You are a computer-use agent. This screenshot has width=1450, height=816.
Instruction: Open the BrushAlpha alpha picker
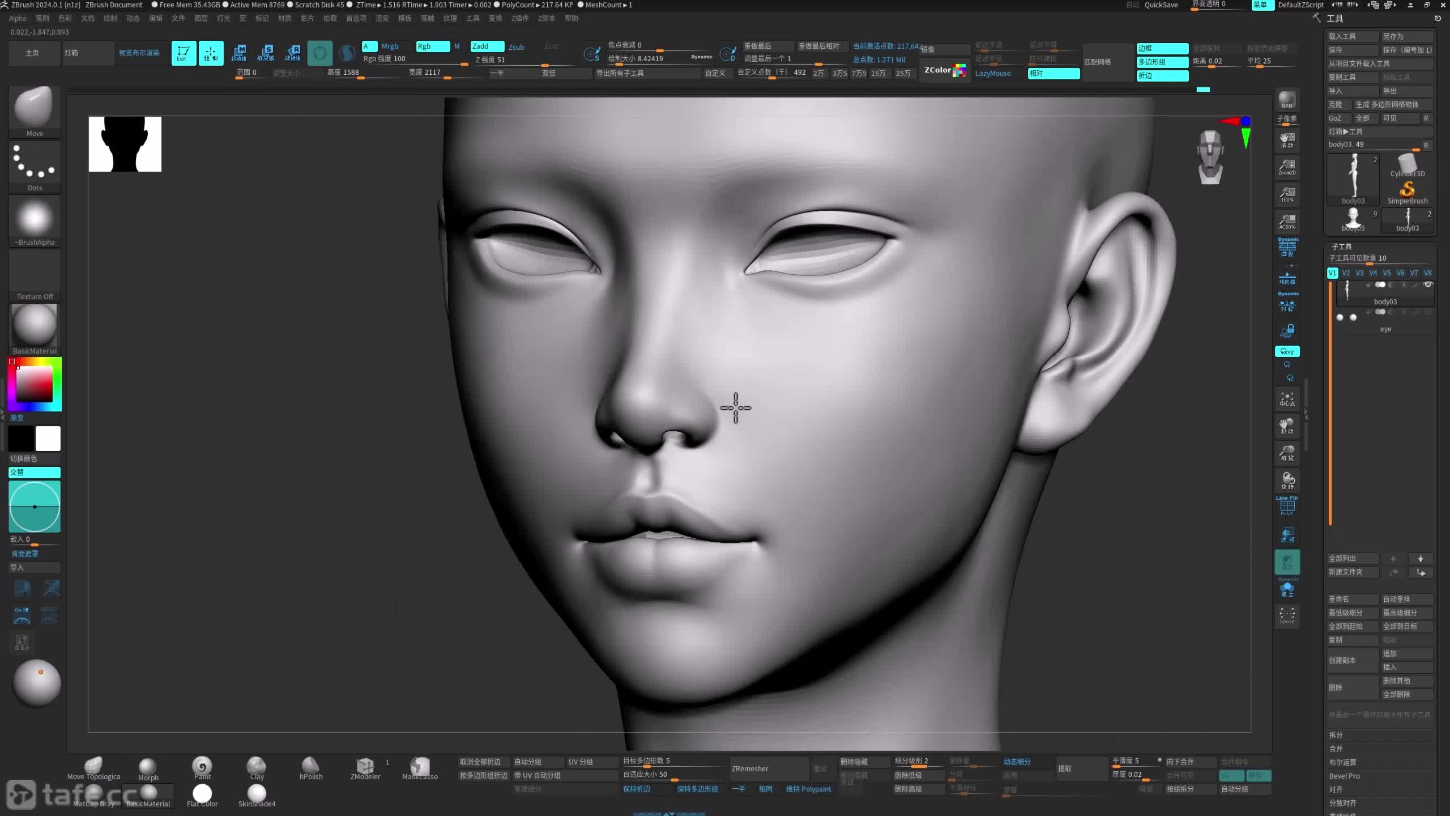pyautogui.click(x=35, y=220)
